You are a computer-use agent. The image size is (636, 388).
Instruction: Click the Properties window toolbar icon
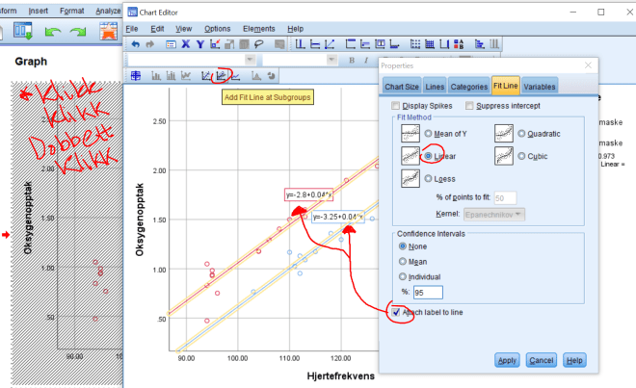coord(170,43)
